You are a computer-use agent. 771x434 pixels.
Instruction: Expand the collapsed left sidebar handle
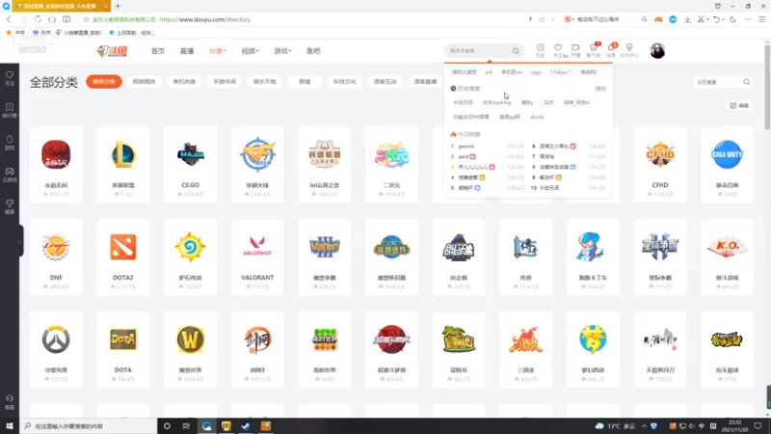coord(20,240)
